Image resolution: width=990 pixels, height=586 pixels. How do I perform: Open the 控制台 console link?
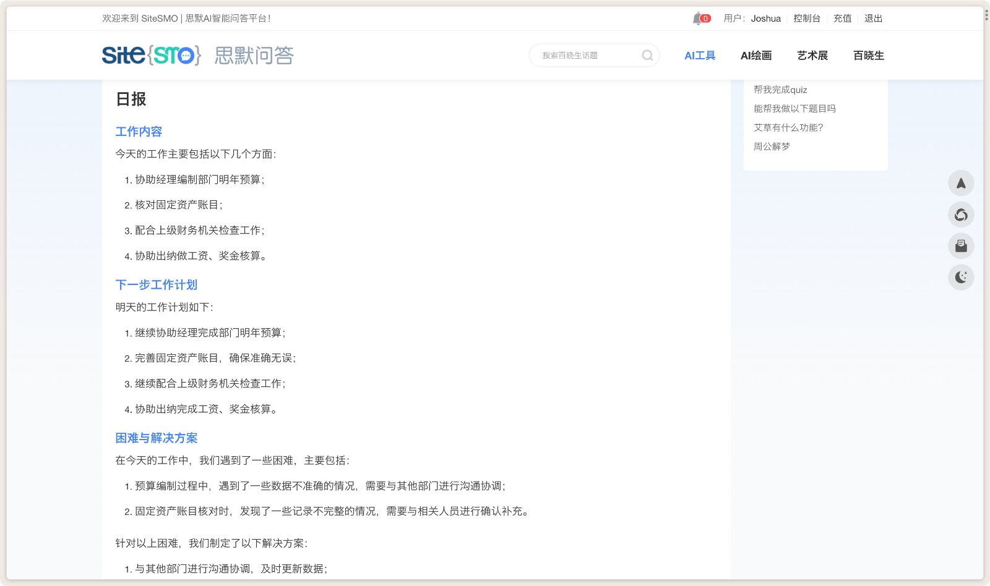pos(807,18)
